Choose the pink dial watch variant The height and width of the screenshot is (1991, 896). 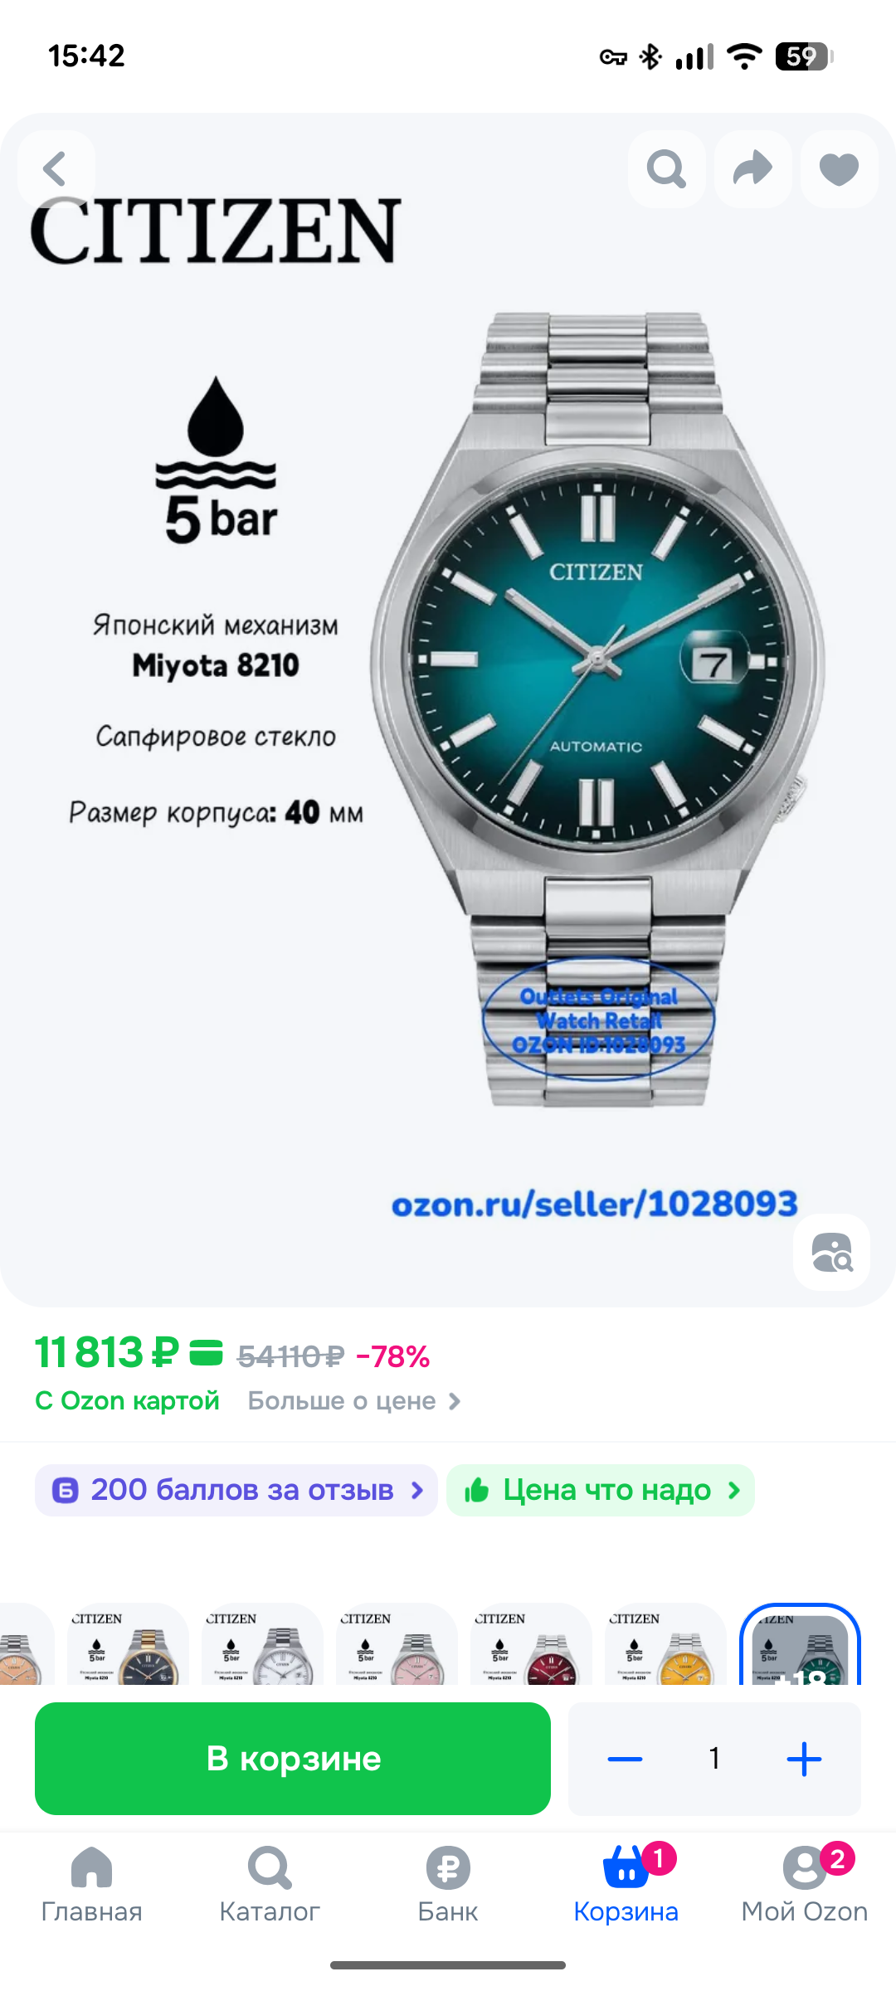point(397,1643)
